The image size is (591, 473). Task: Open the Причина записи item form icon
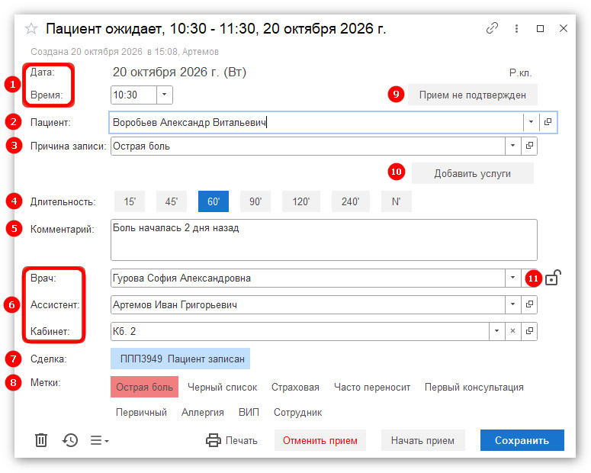[x=529, y=146]
